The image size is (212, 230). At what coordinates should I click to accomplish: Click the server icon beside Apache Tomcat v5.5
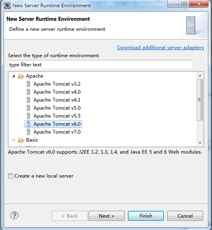[28, 116]
